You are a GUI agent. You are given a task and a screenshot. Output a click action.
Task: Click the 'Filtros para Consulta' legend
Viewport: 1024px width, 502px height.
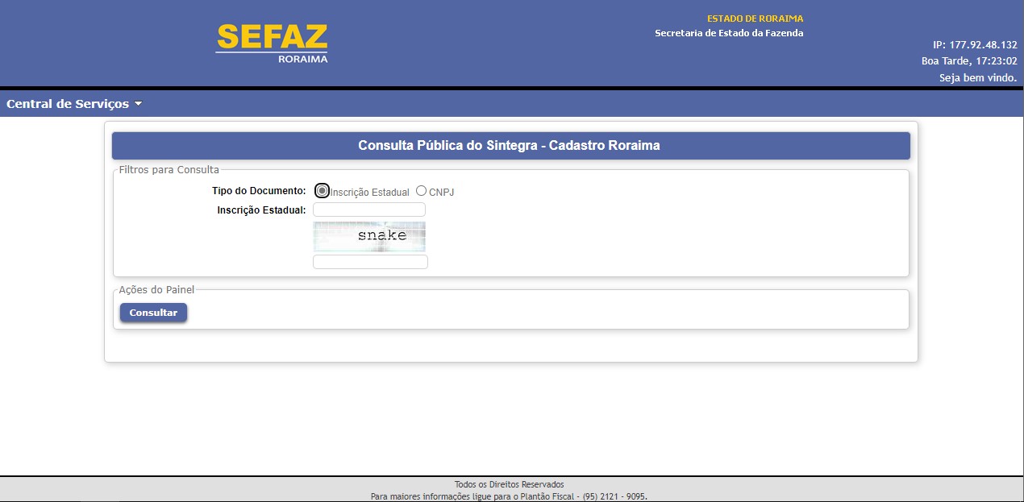(169, 170)
